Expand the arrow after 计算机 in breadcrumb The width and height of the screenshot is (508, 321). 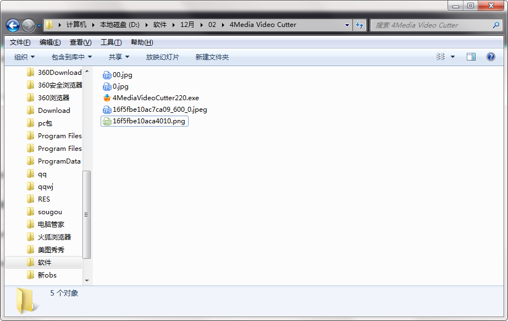click(x=93, y=25)
